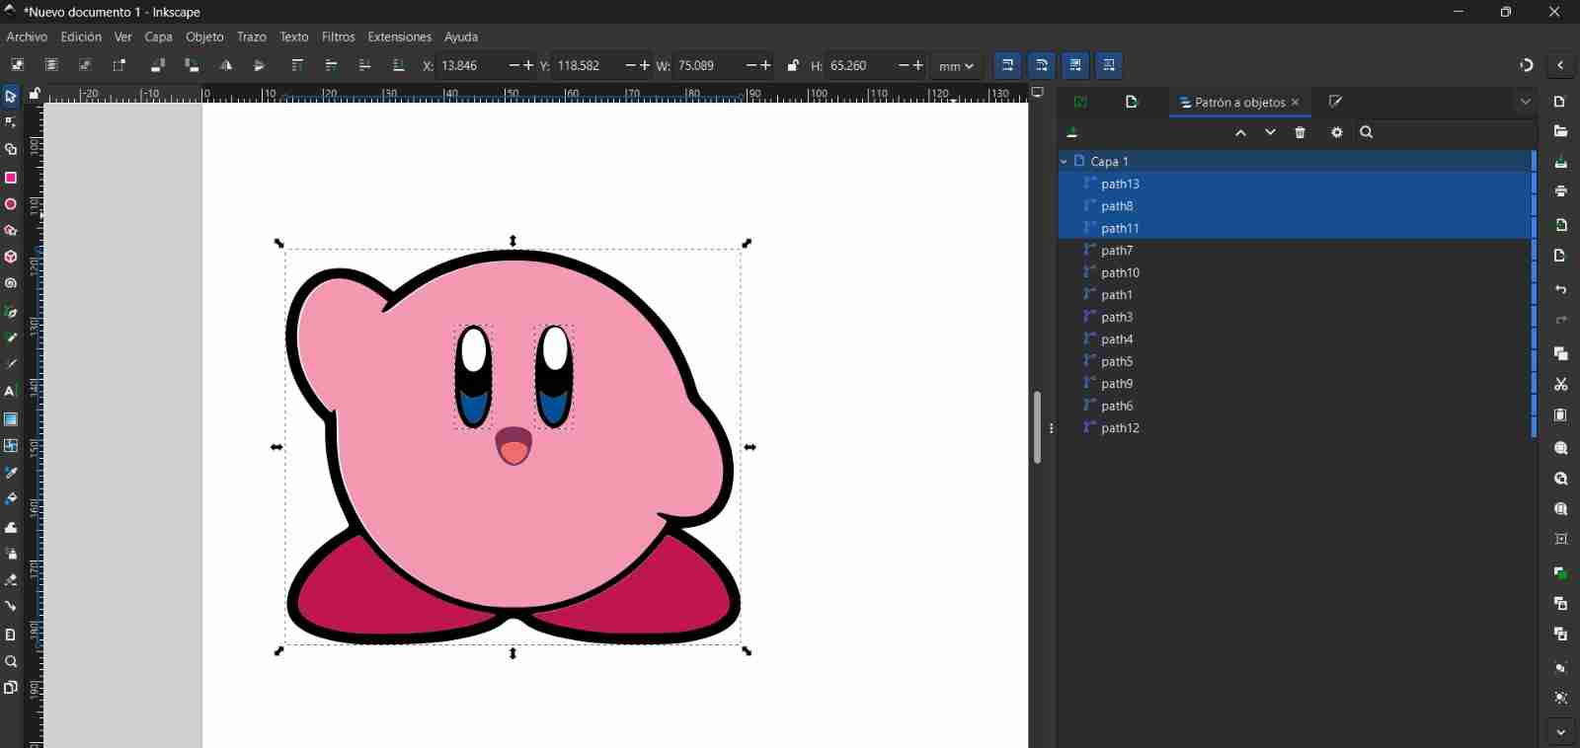The height and width of the screenshot is (748, 1580).
Task: Rotate selection 90° counter-clockwise
Action: [x=157, y=65]
